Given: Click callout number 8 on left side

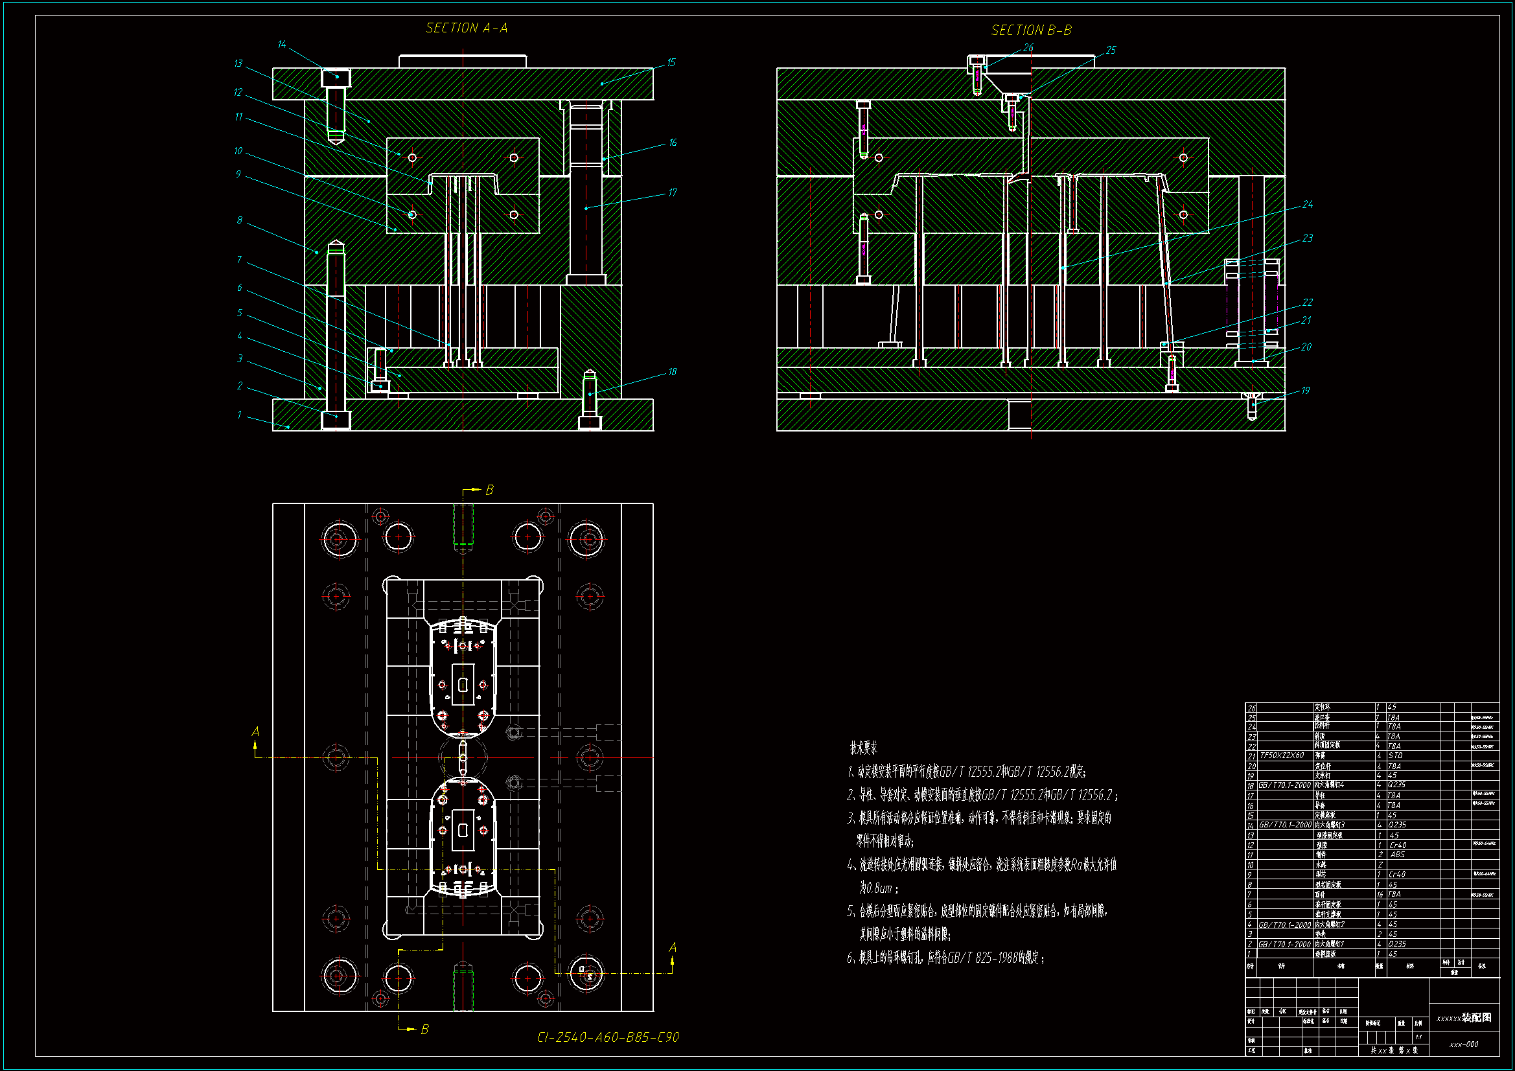Looking at the screenshot, I should point(240,220).
